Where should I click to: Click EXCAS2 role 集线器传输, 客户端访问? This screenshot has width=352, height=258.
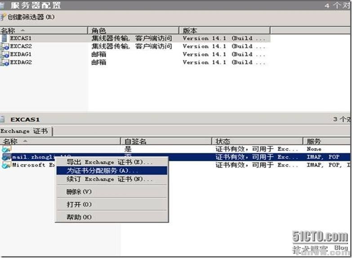(132, 46)
